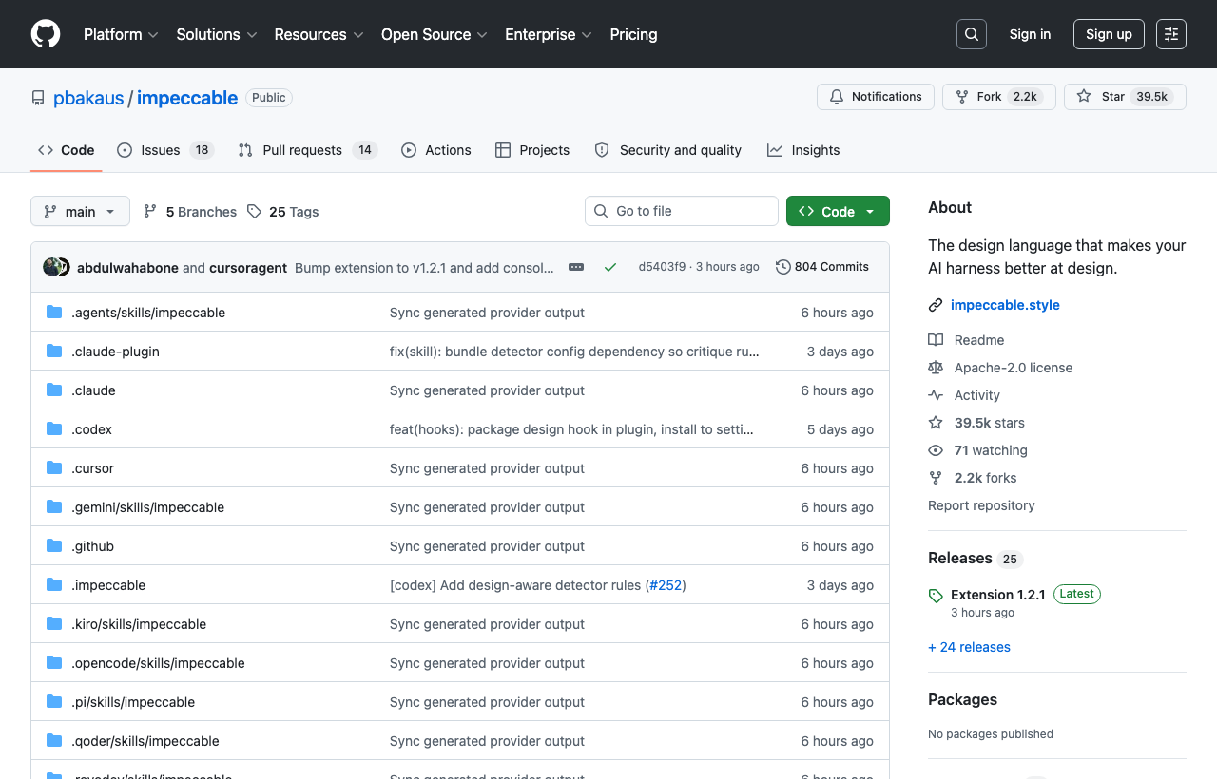View the green checkmark build status
1217x779 pixels.
click(610, 267)
